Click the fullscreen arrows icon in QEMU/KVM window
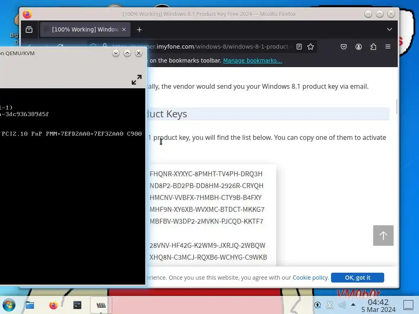 point(137,80)
